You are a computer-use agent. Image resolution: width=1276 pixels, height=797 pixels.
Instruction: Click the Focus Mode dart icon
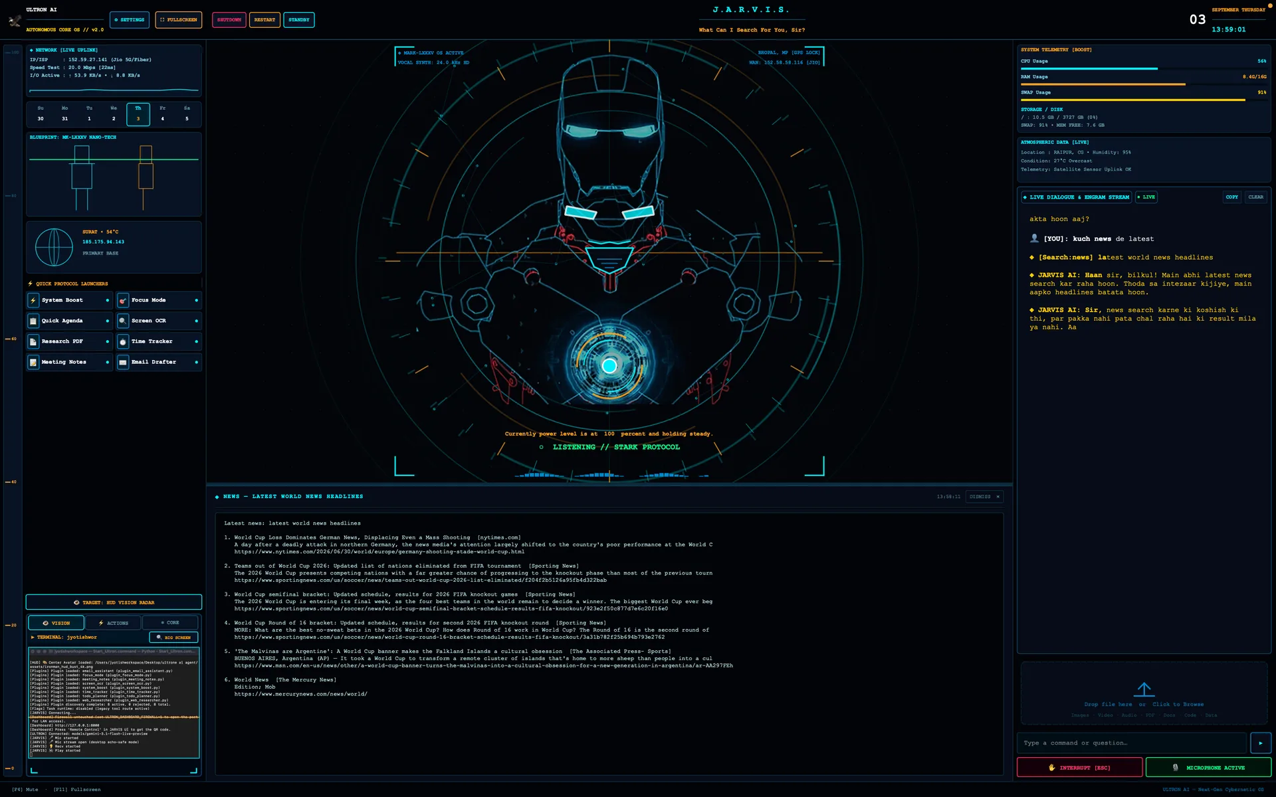click(123, 300)
